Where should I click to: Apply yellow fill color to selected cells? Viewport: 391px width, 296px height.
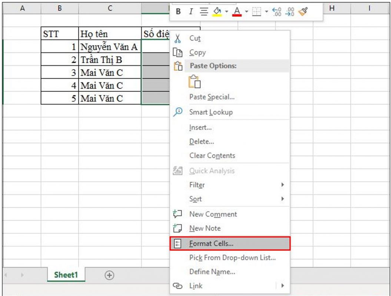pos(217,11)
